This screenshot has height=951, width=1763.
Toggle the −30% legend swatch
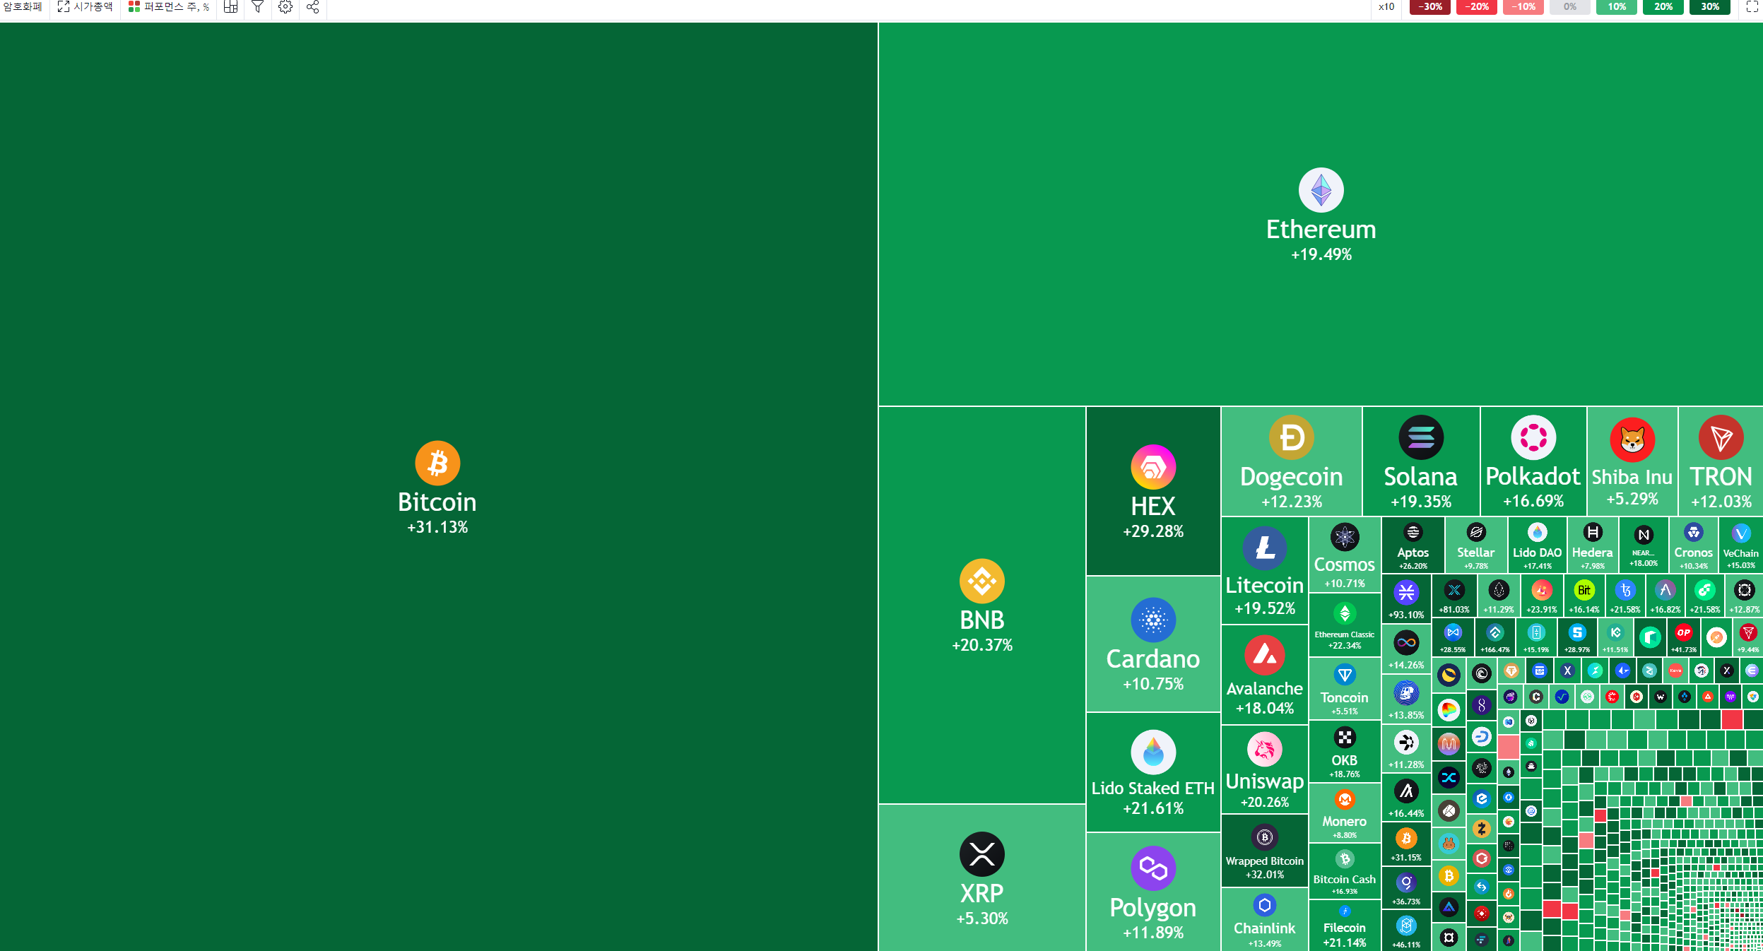(x=1430, y=7)
